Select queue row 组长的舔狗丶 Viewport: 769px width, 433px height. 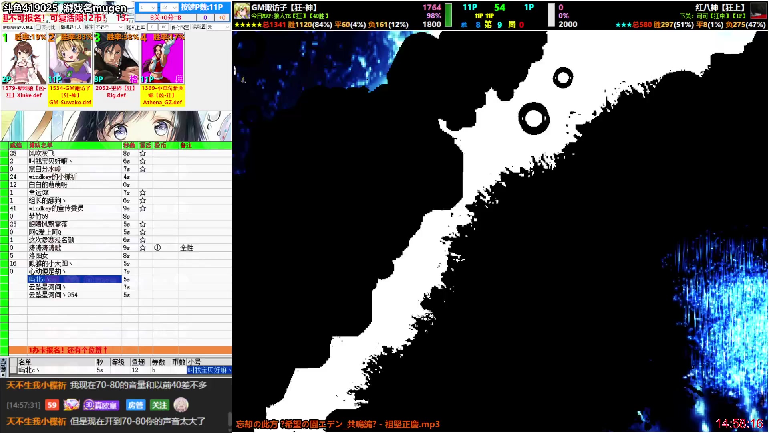click(74, 200)
